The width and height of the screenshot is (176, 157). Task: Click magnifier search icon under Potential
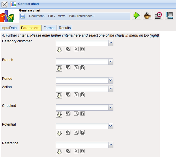click(76, 132)
